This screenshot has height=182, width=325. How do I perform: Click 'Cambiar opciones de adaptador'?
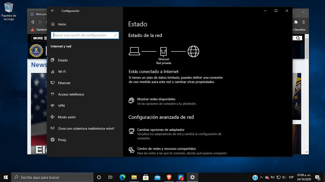tap(161, 130)
